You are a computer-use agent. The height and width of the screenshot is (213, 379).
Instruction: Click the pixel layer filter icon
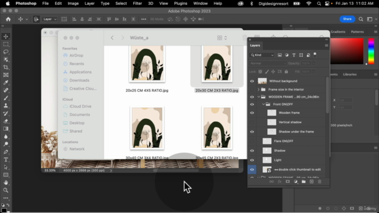point(280,55)
